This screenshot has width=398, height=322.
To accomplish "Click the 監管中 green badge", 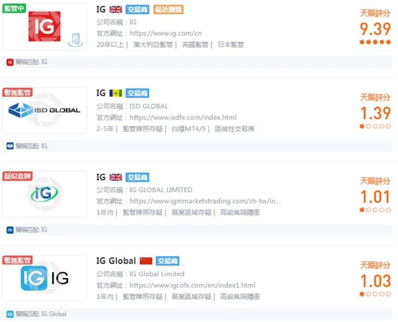I will click(14, 8).
